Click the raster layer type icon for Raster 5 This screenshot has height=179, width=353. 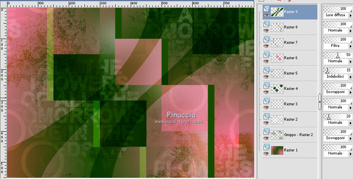pos(266,70)
